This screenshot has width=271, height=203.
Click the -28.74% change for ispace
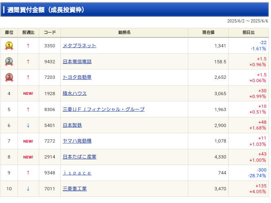click(257, 176)
